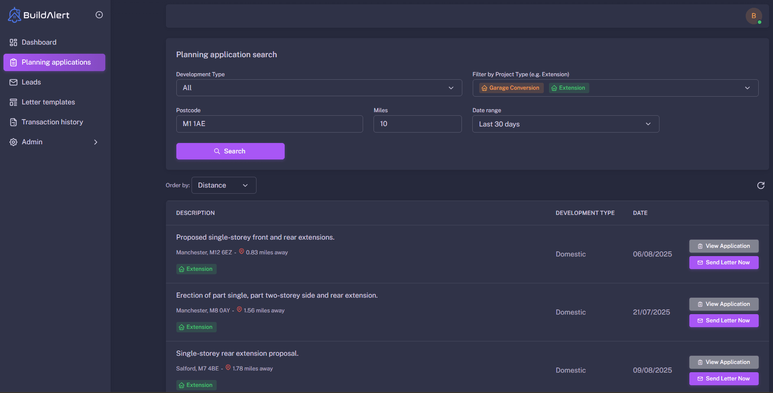Expand the project type filter chevron
This screenshot has height=393, width=773.
coord(747,88)
